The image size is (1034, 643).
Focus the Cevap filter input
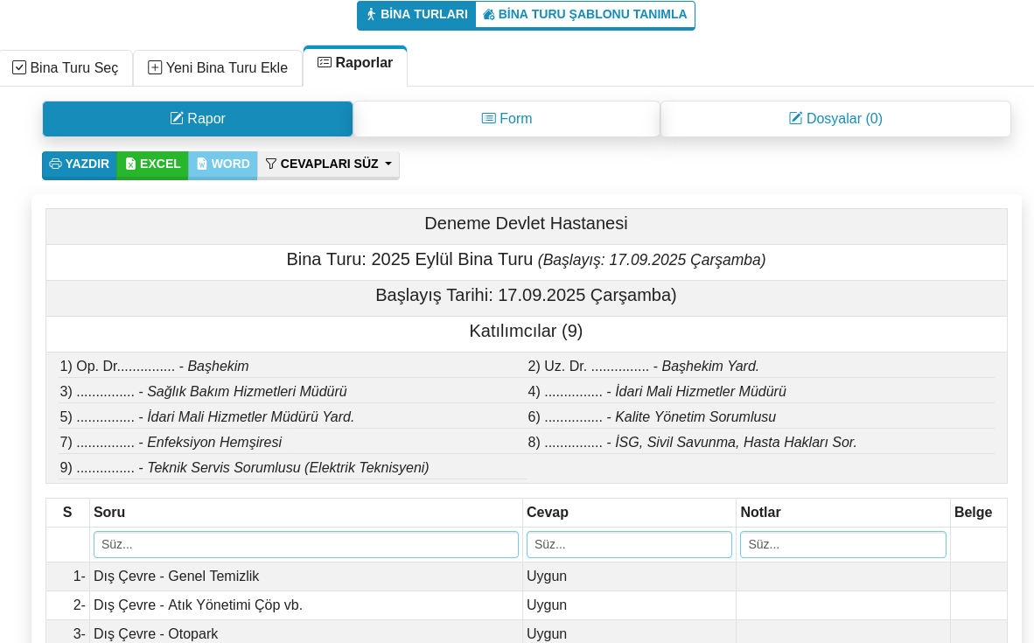click(x=629, y=544)
